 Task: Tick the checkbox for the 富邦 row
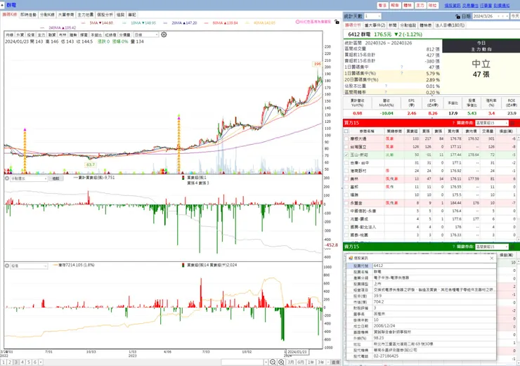[346, 187]
